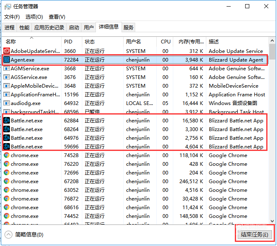This screenshot has width=277, height=246.
Task: Click the vertical scrollbar thumb
Action: point(272,52)
